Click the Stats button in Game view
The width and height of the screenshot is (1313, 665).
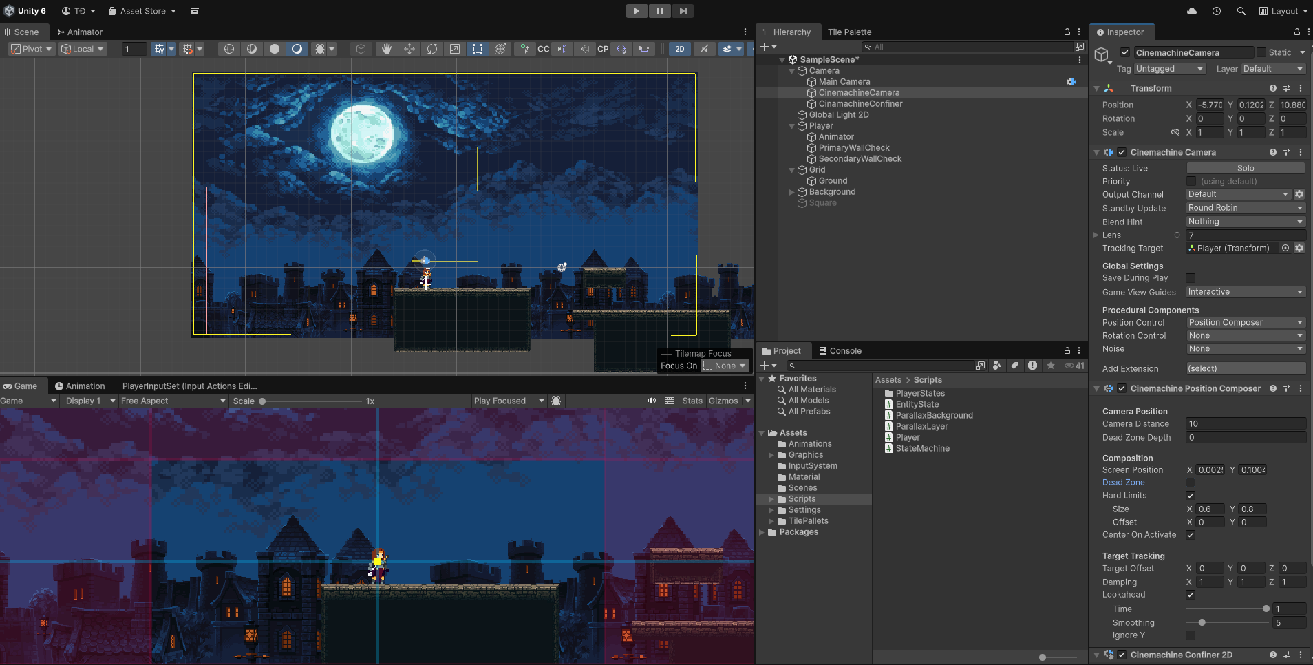click(x=692, y=401)
